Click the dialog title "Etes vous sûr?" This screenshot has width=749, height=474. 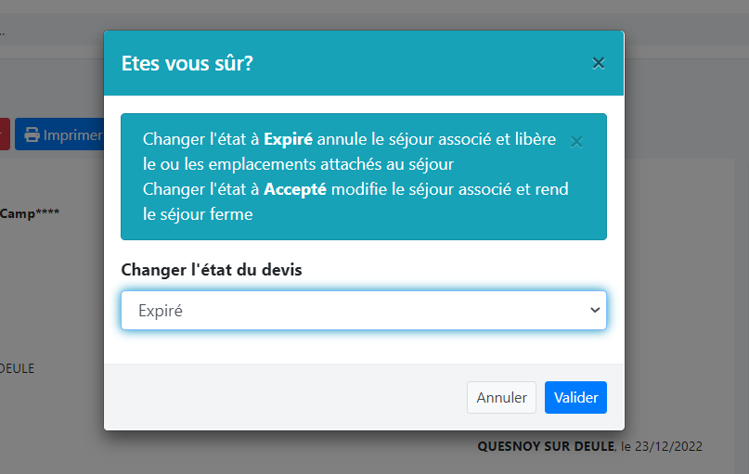(x=187, y=63)
